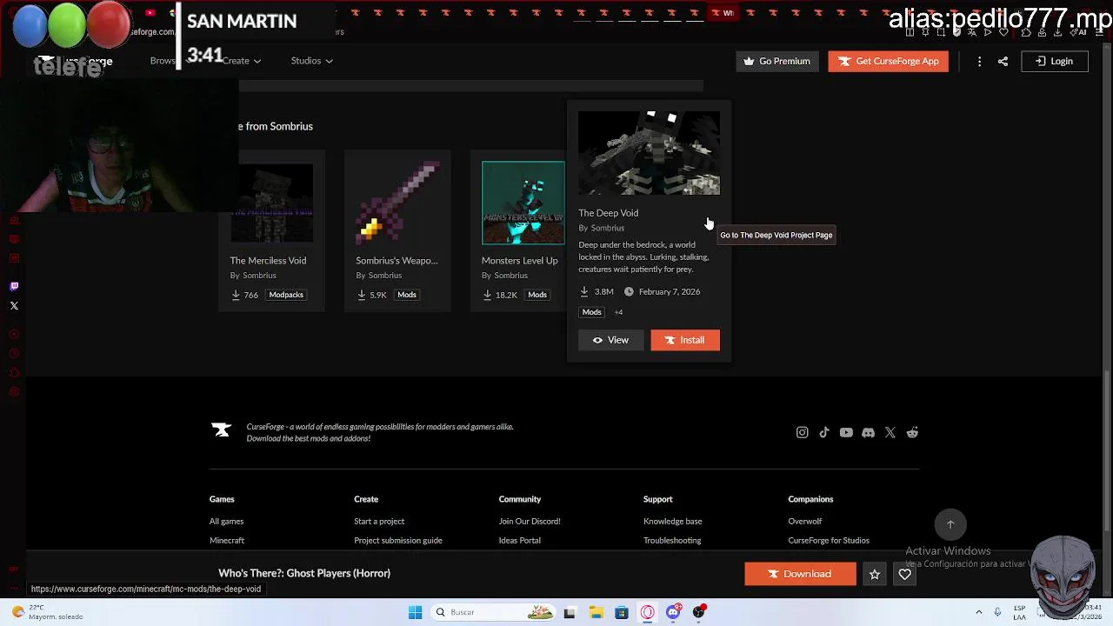1113x626 pixels.
Task: Open the weather widget in taskbar
Action: coord(47,612)
